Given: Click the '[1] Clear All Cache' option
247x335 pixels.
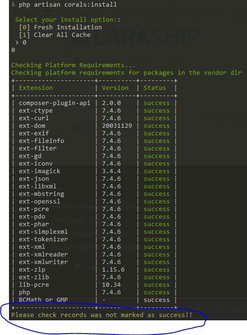Looking at the screenshot, I should pos(55,35).
